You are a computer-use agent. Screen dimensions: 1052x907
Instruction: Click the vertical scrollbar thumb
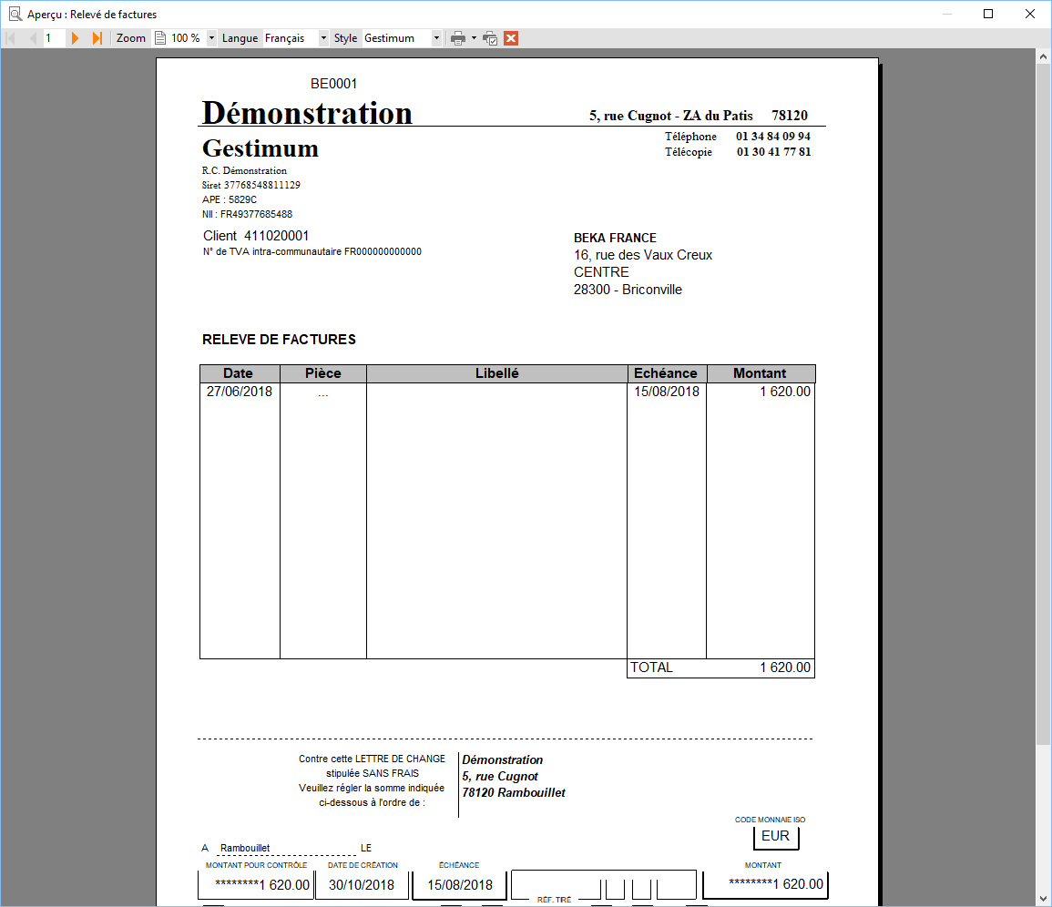1043,404
